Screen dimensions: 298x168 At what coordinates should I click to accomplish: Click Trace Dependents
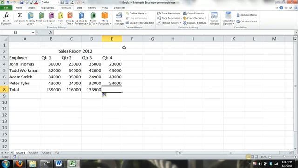(169, 18)
